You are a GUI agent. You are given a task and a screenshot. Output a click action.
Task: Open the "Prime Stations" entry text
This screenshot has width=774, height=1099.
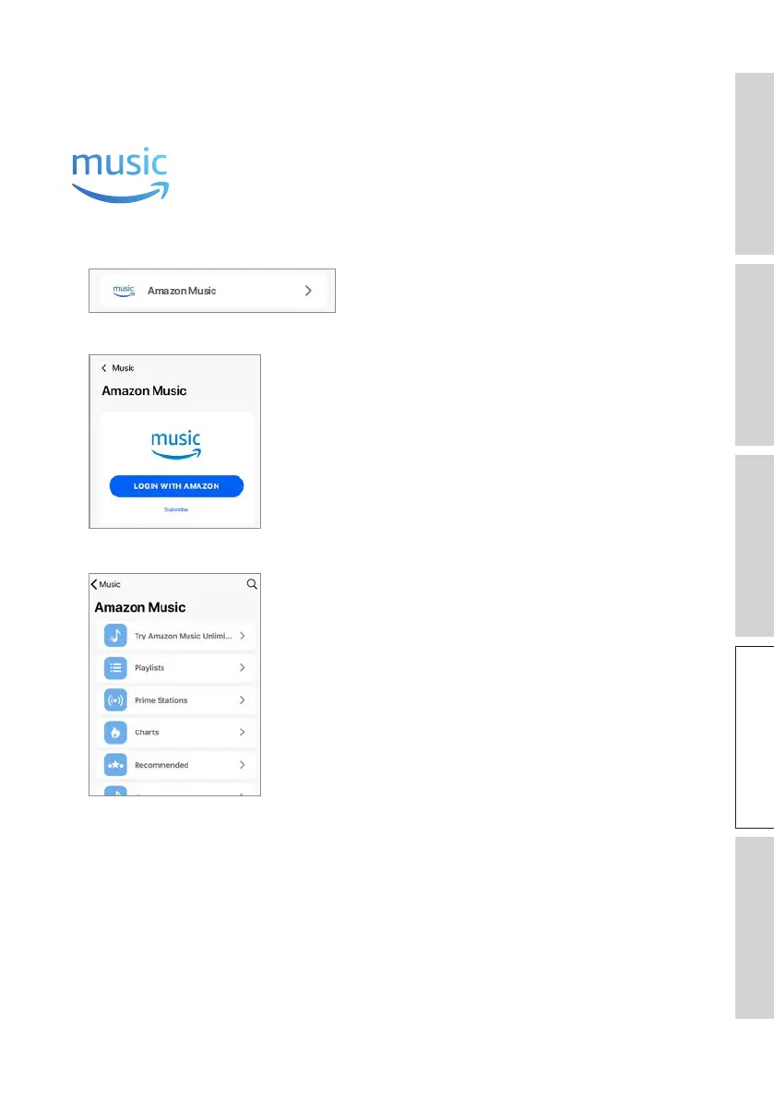pyautogui.click(x=161, y=700)
